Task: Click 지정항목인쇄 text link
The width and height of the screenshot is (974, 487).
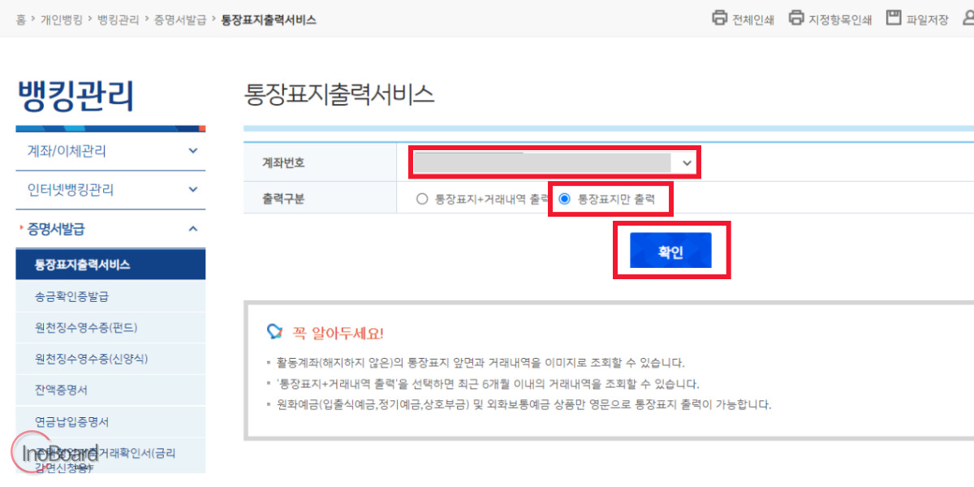Action: point(840,19)
